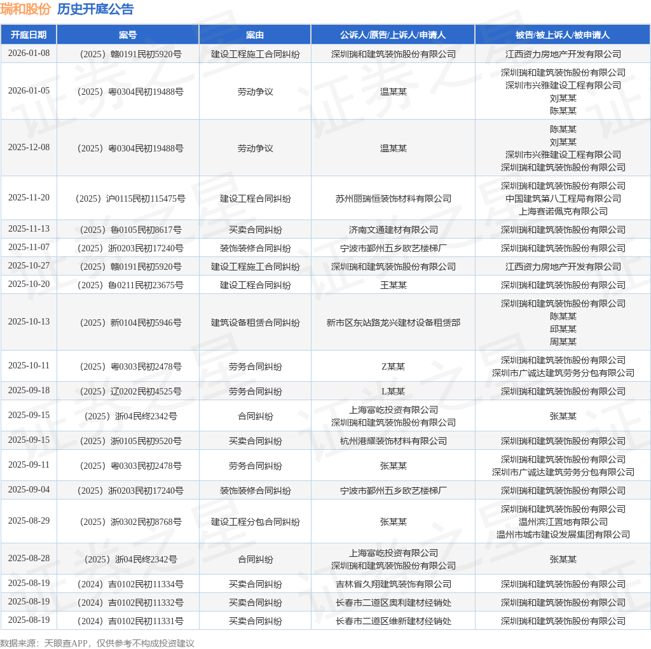Viewport: 651px width, 649px height.
Task: Select the 建设工程分包合同纠纷 cause cell
Action: coord(255,522)
